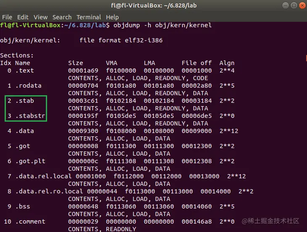This screenshot has height=232, width=307.
Task: Click the .comment file offset 000146a8
Action: click(196, 222)
